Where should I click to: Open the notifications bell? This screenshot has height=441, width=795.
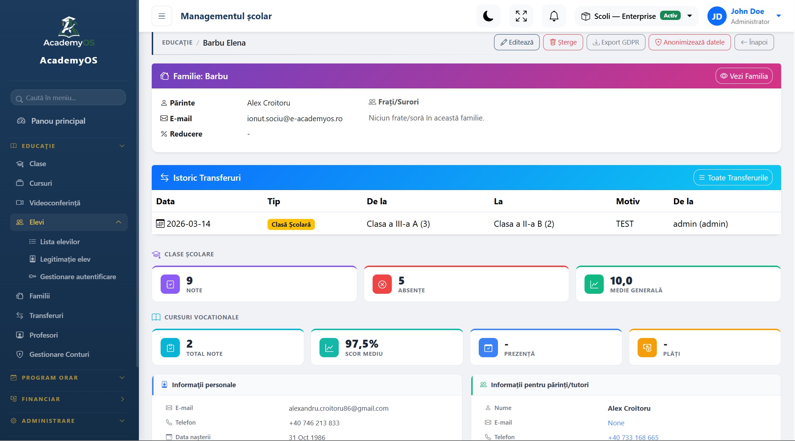point(554,16)
